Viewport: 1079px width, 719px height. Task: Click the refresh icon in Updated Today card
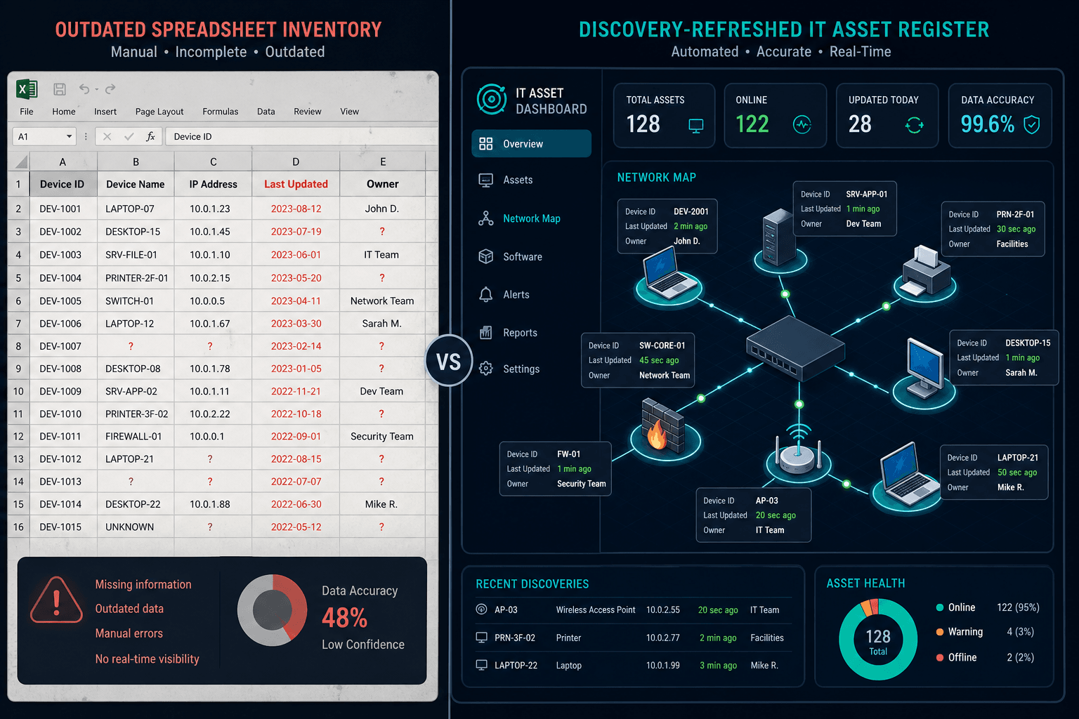[x=914, y=126]
